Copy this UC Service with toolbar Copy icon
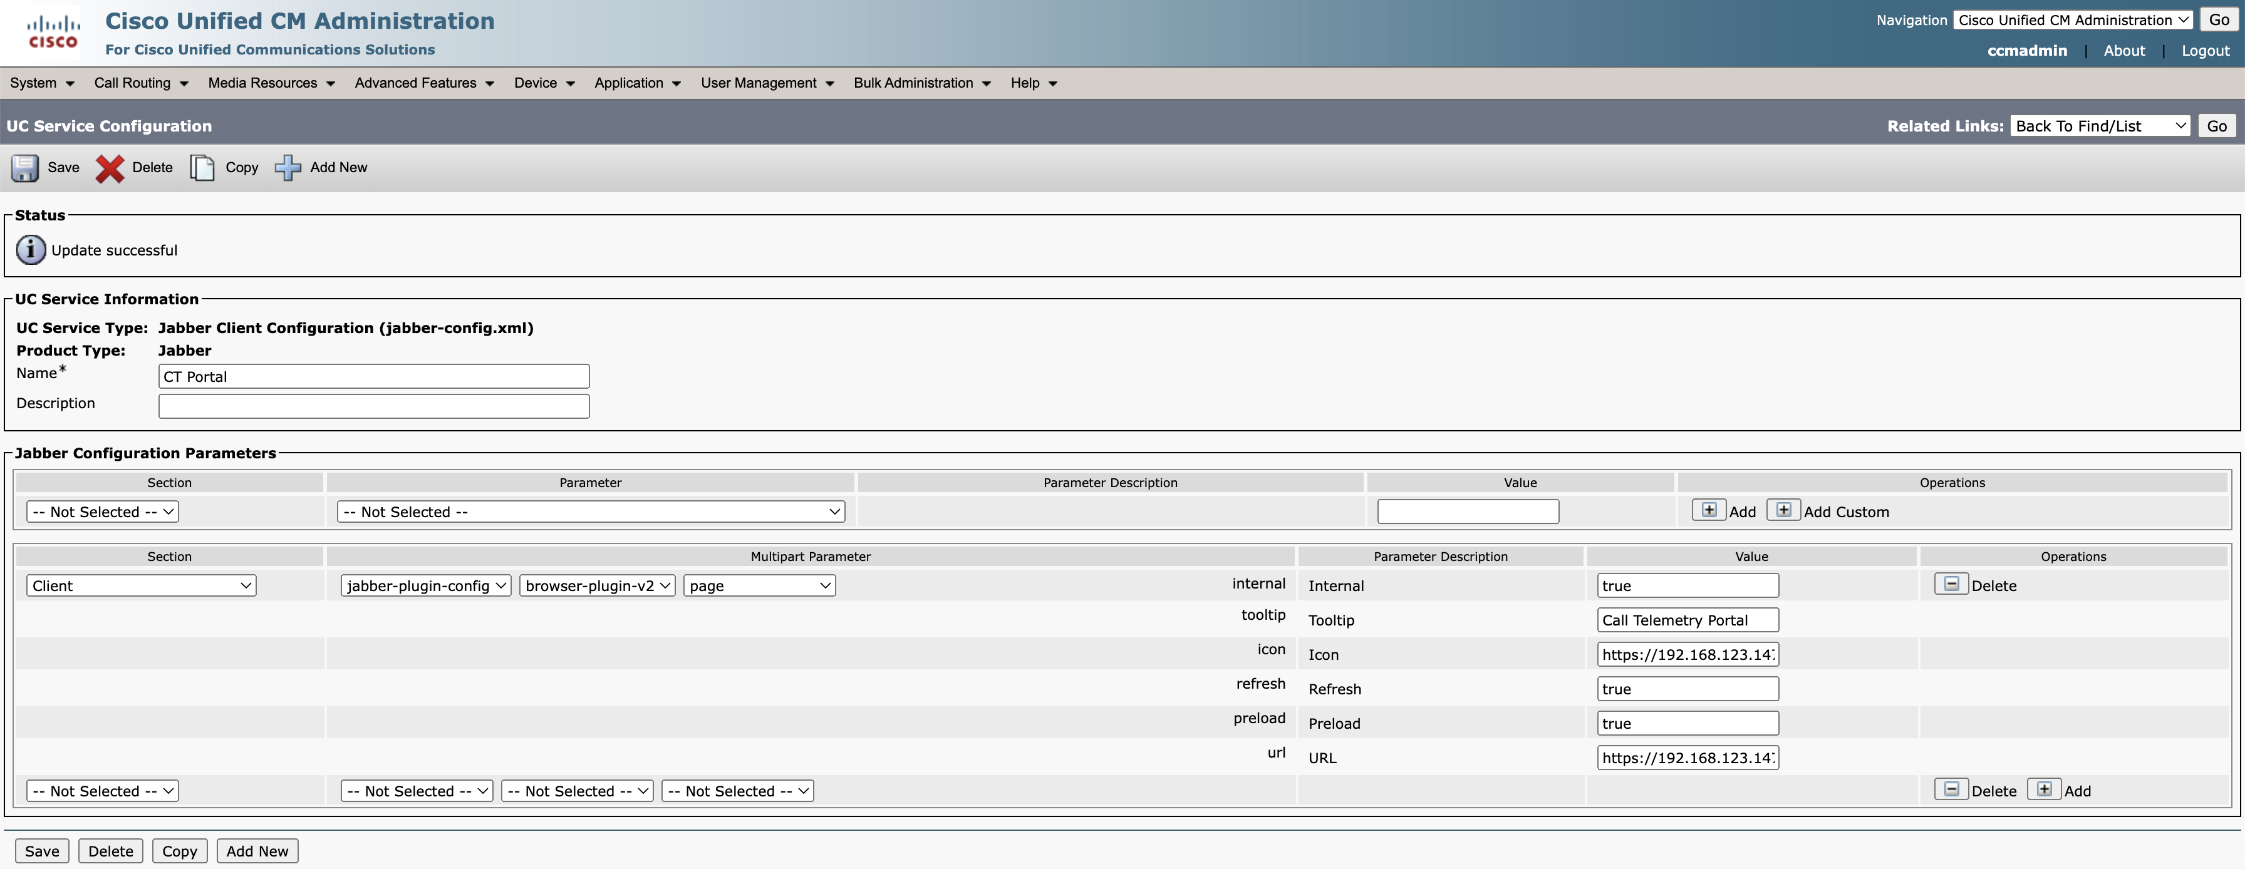2245x869 pixels. [203, 167]
